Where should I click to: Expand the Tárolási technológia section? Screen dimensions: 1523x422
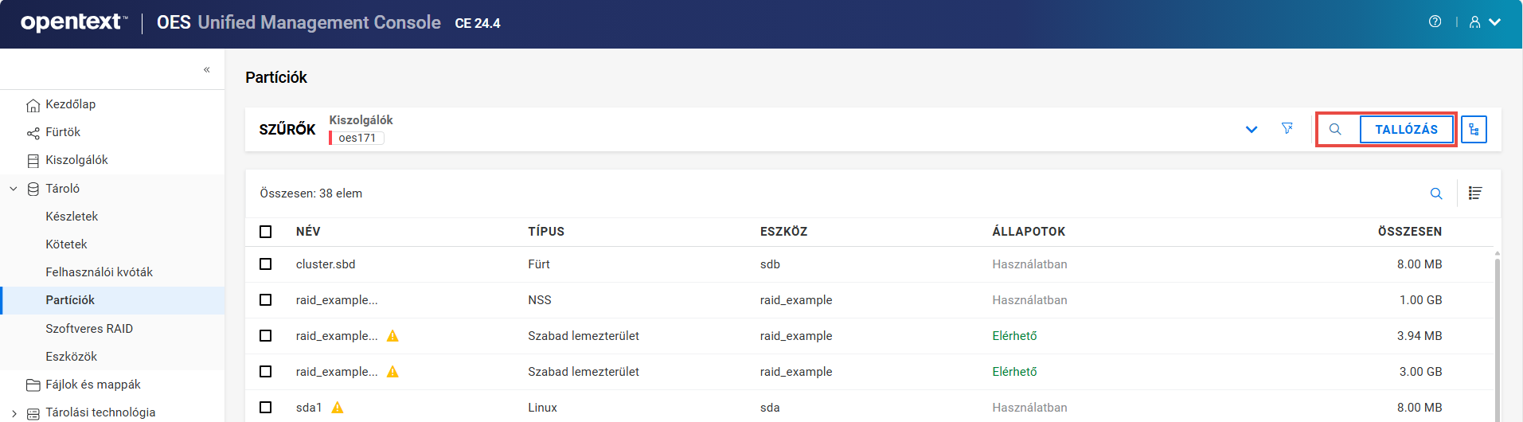click(x=14, y=413)
